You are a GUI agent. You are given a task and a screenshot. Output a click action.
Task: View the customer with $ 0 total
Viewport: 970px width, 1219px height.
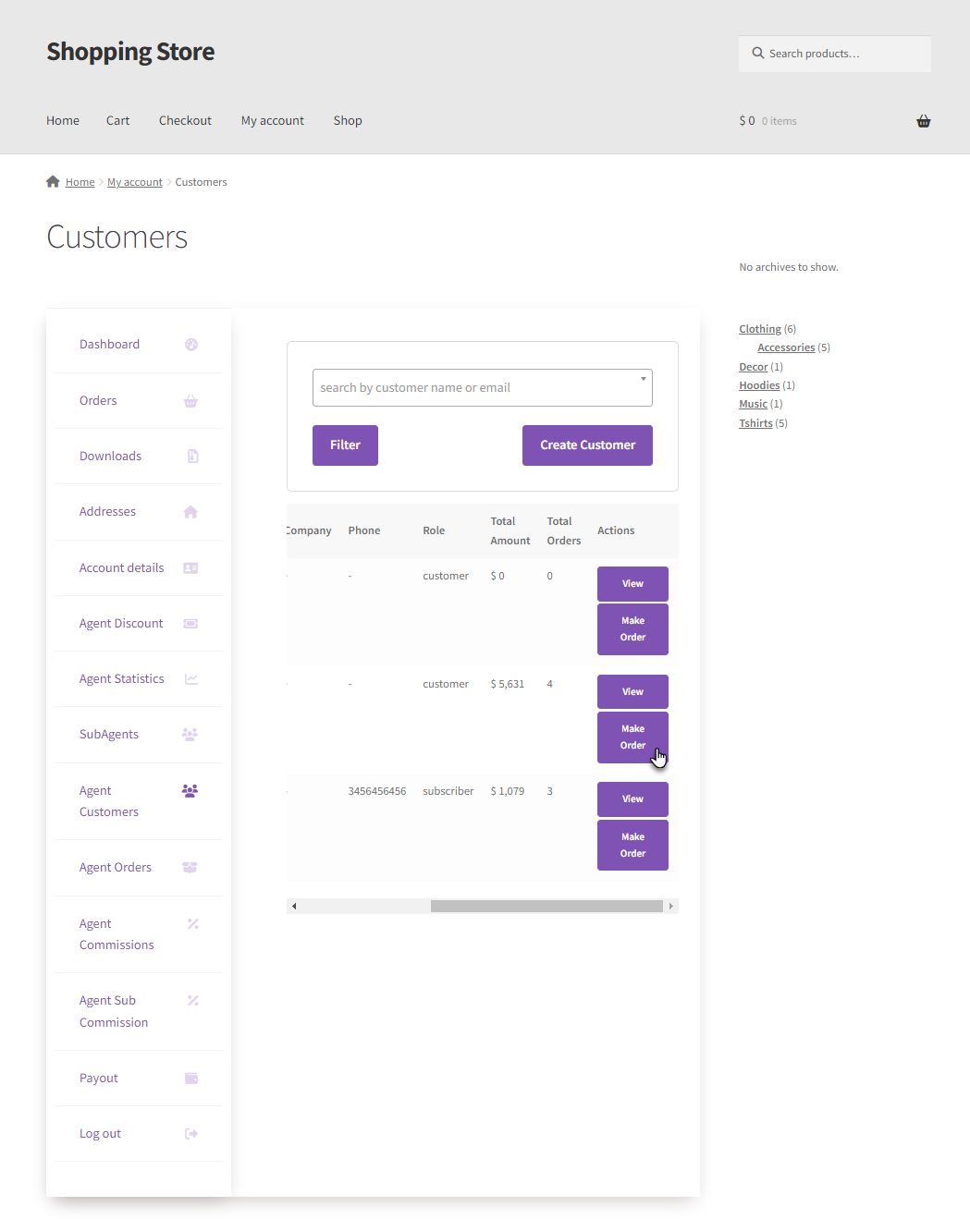632,584
